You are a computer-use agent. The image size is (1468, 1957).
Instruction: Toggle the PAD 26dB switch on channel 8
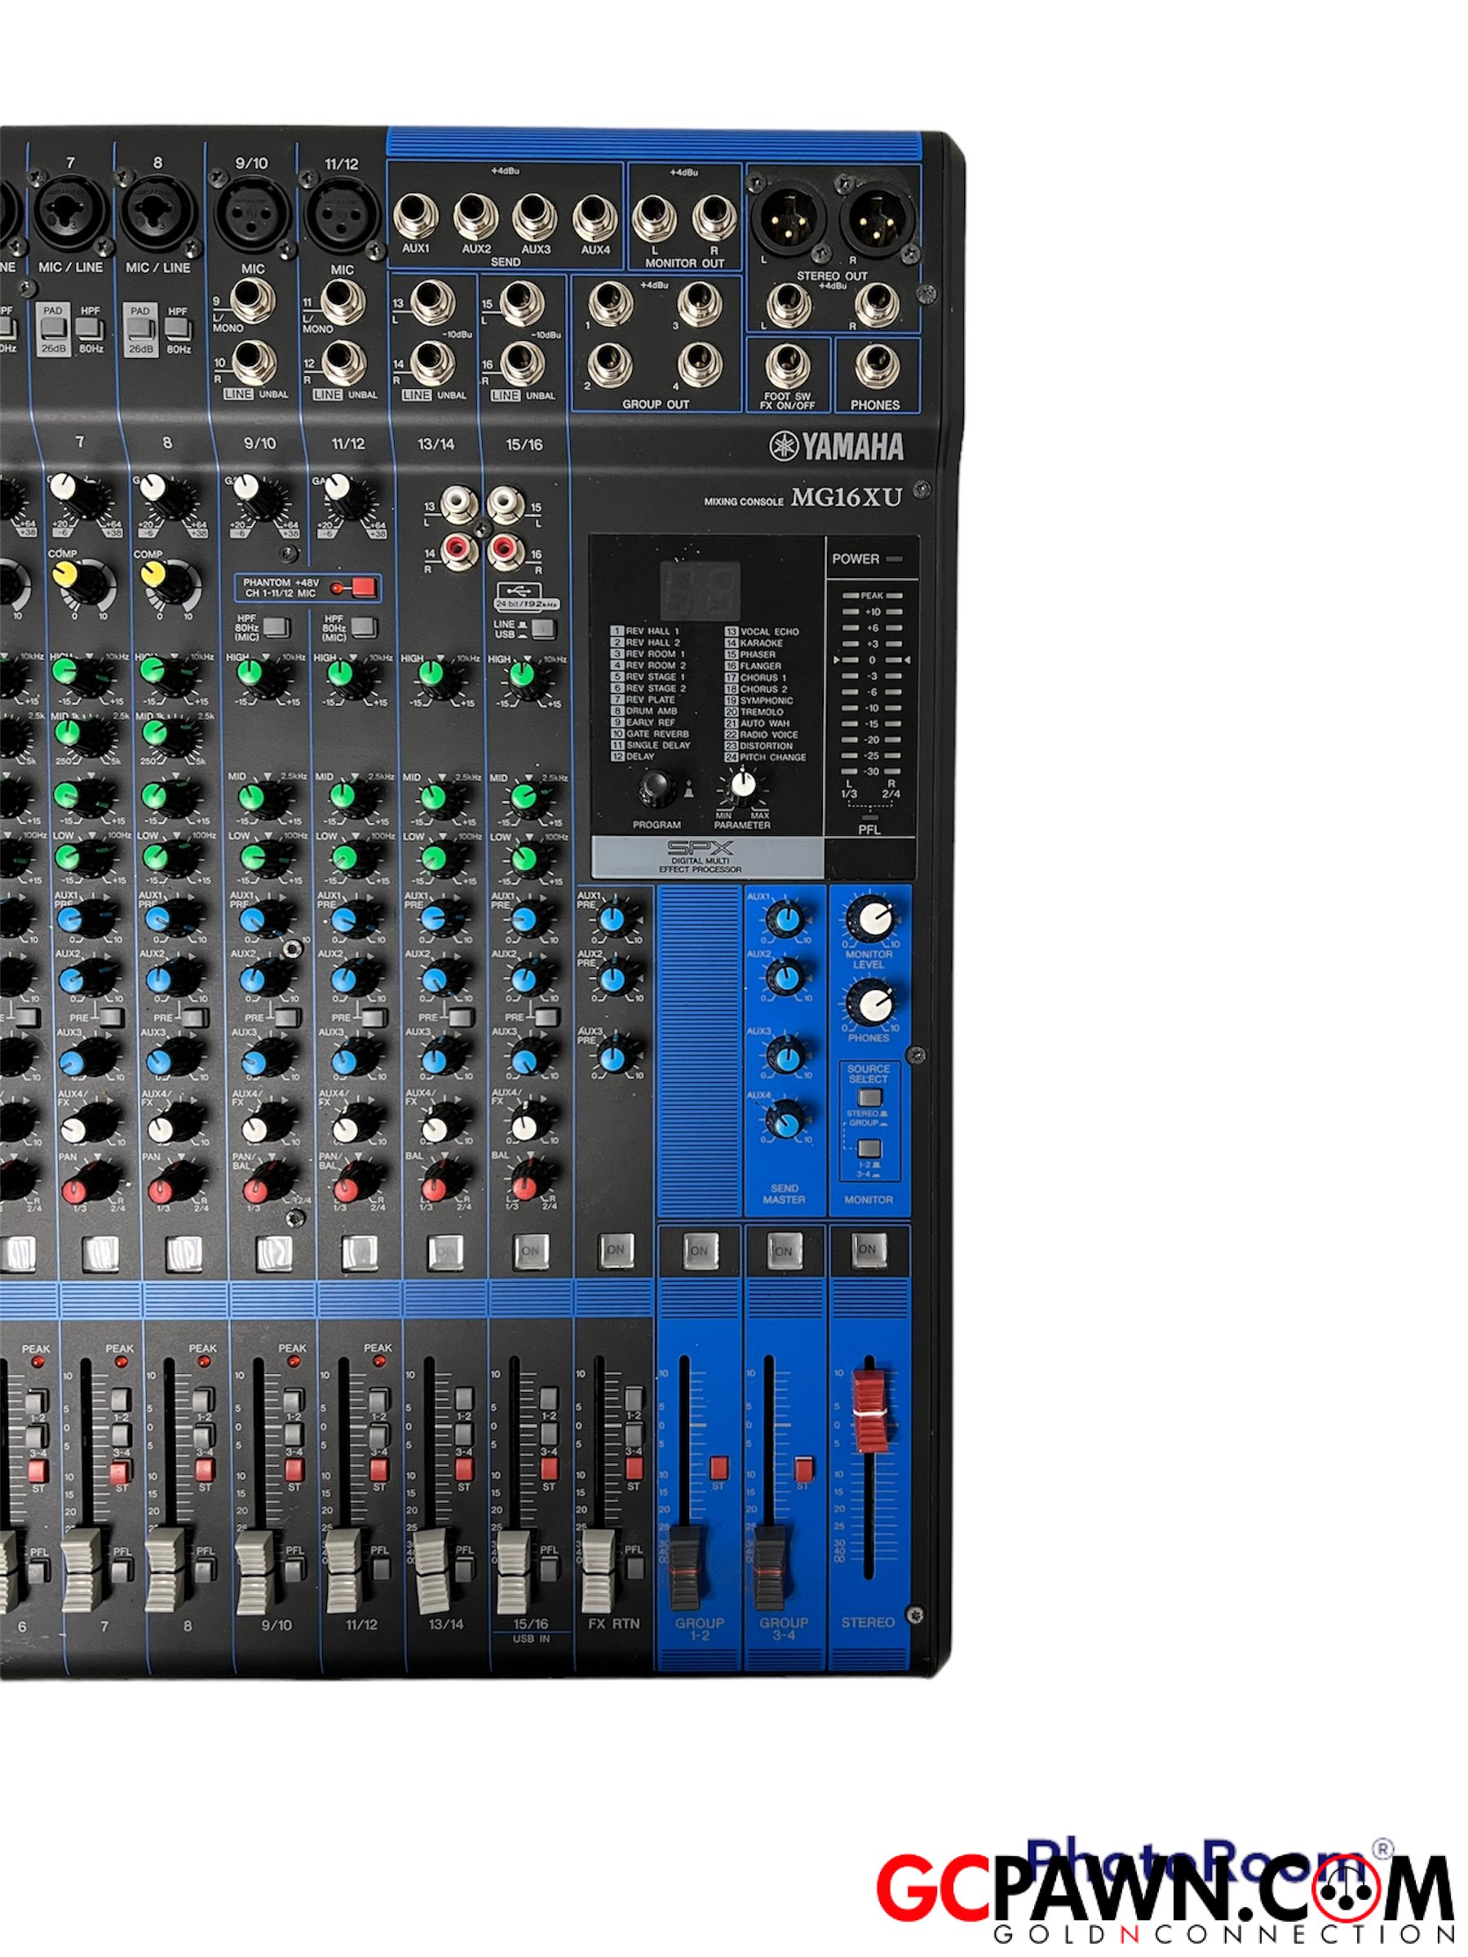coord(139,330)
